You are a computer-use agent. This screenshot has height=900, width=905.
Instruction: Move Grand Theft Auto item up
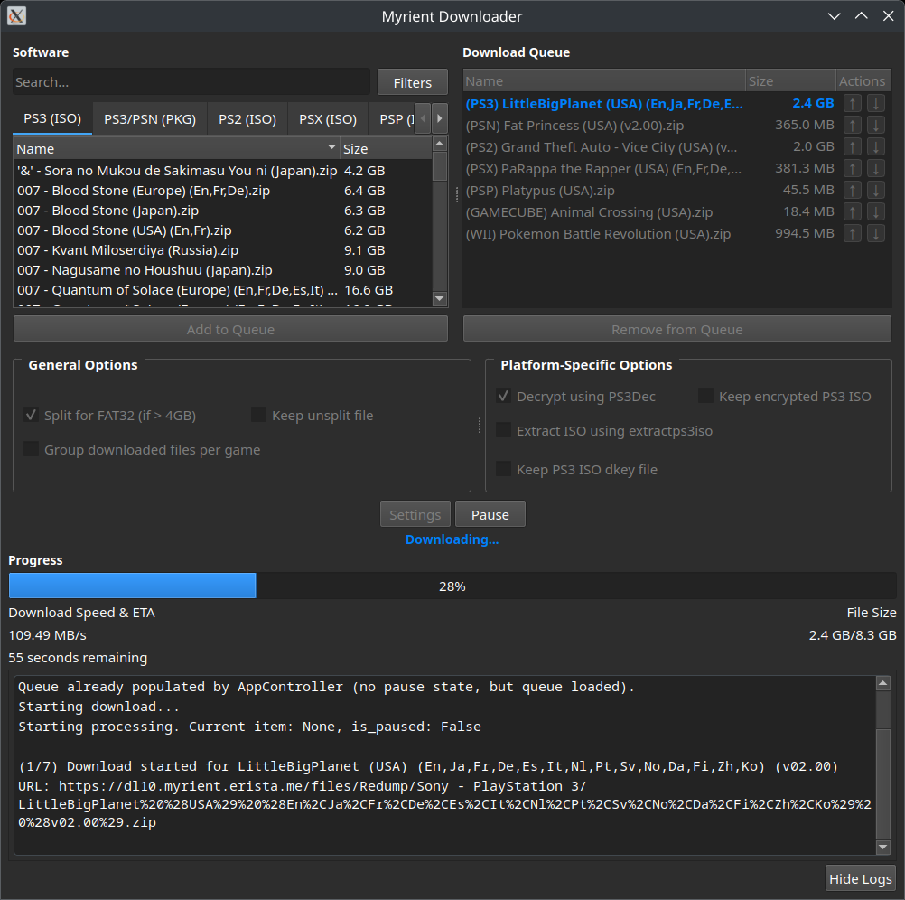(852, 146)
